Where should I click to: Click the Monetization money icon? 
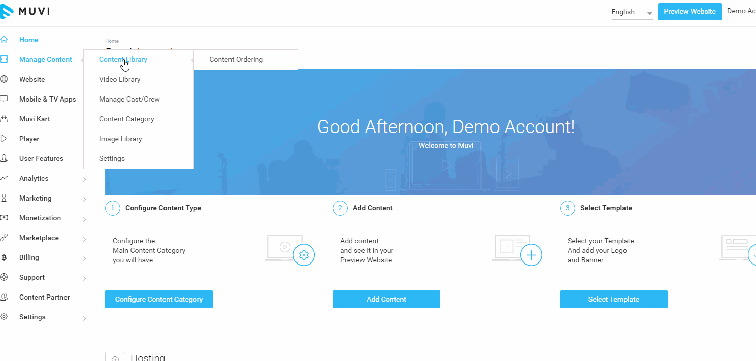[4, 218]
